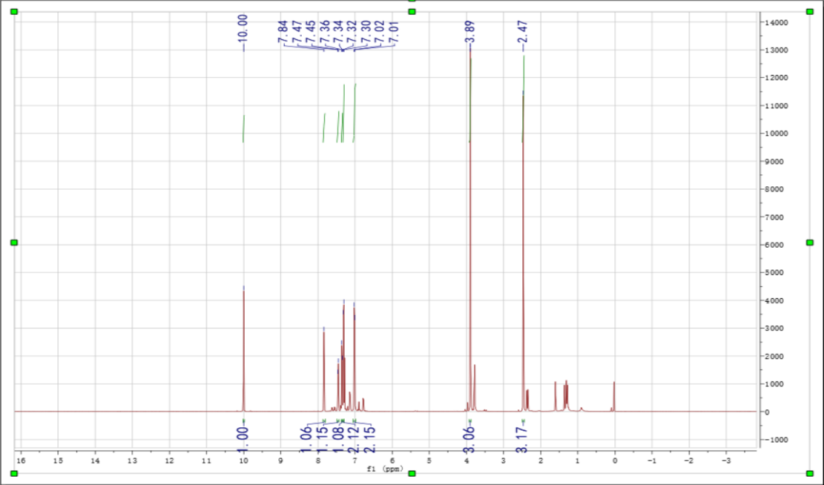Image resolution: width=824 pixels, height=485 pixels.
Task: Click the right-middle green resize handle
Action: [810, 242]
